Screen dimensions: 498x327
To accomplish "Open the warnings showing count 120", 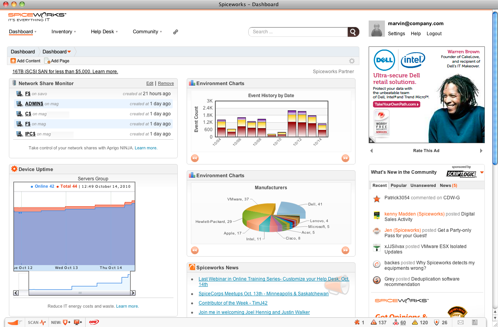I will 420,322.
